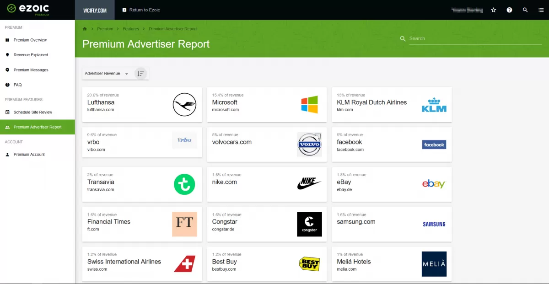Image resolution: width=549 pixels, height=284 pixels.
Task: Open the Advertiser Revenue sort dropdown
Action: [107, 73]
